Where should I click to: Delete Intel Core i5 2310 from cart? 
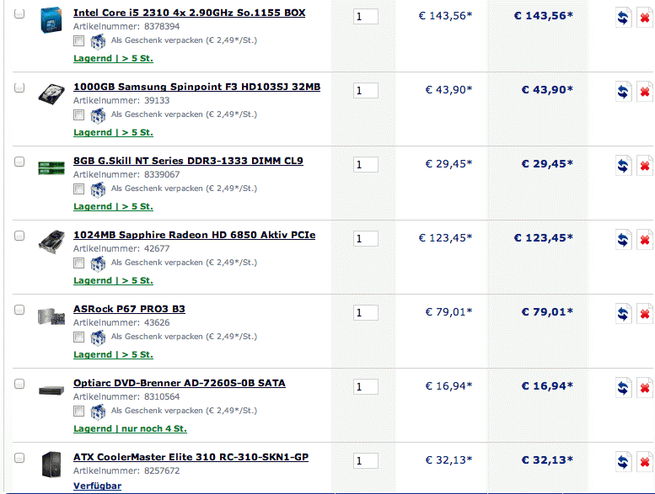click(645, 18)
